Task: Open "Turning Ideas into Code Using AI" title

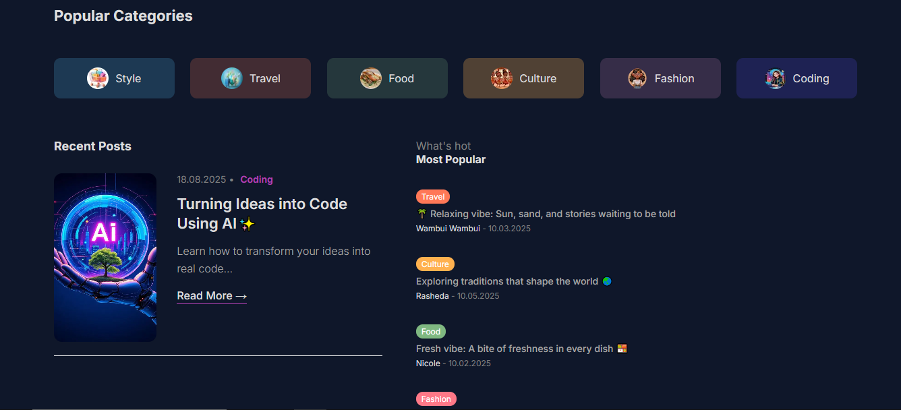Action: (x=262, y=213)
